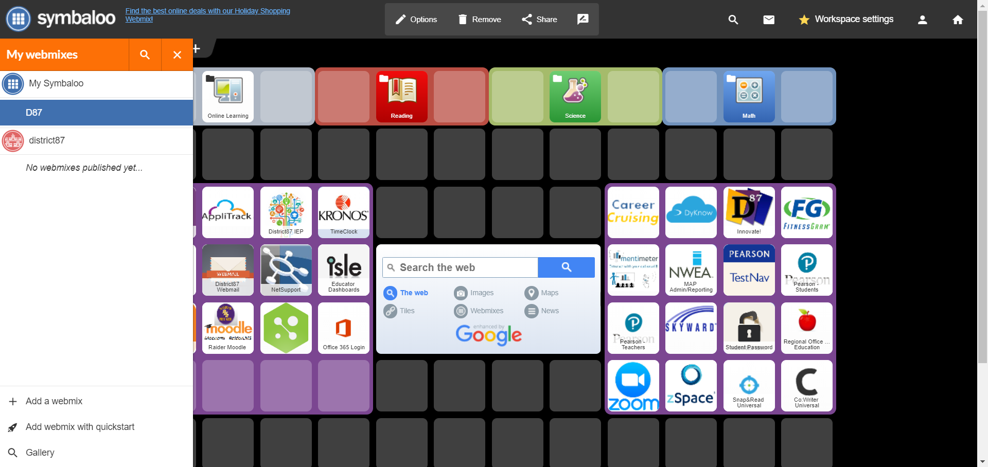Viewport: 988px width, 467px height.
Task: Open the Science folder tile
Action: coord(575,96)
